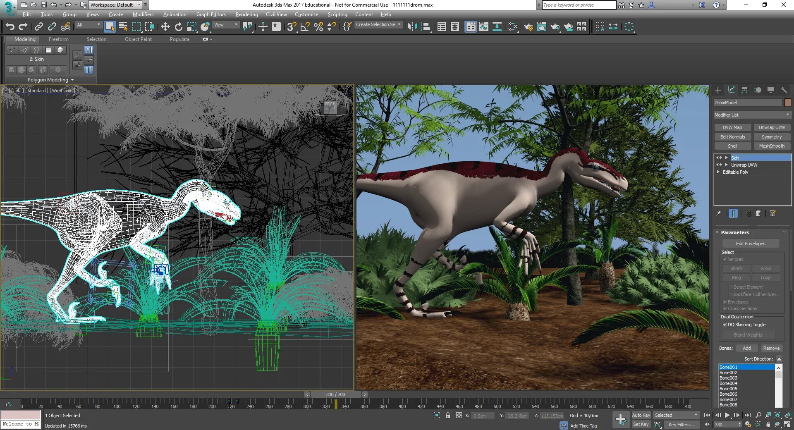
Task: Select the Move transform tool
Action: [165, 27]
